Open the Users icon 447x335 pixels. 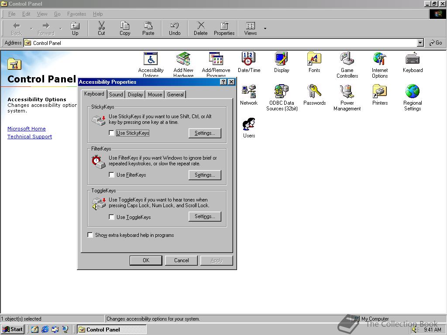point(249,124)
